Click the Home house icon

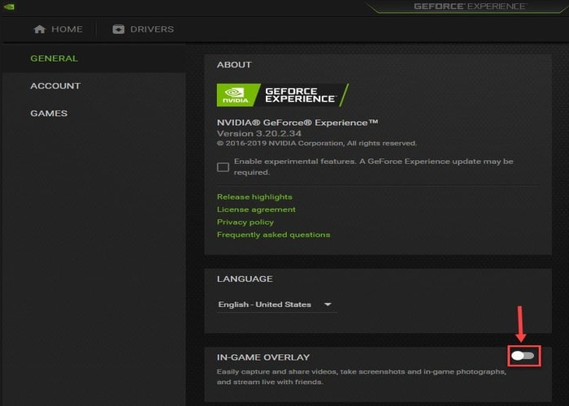(x=40, y=29)
